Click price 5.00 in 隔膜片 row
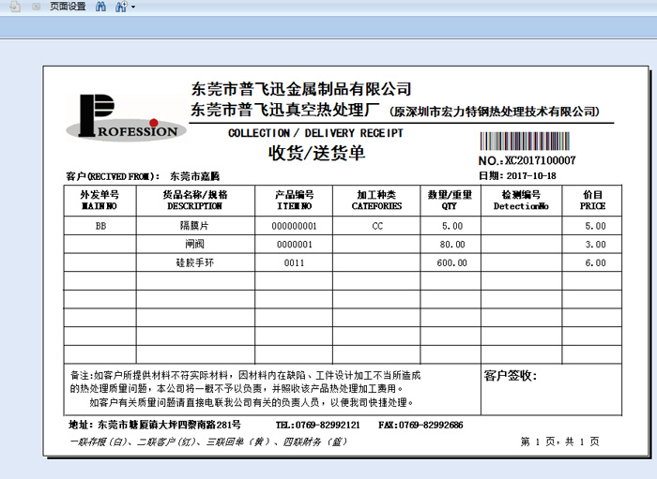 [x=595, y=226]
